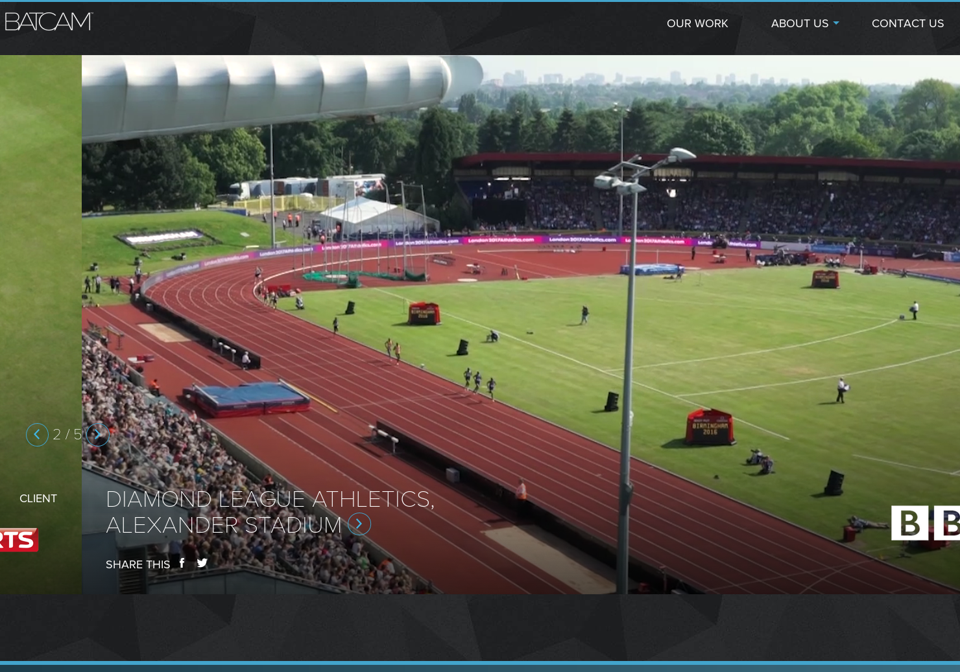This screenshot has width=960, height=672.
Task: Advance to next slide with right arrow
Action: click(x=97, y=434)
